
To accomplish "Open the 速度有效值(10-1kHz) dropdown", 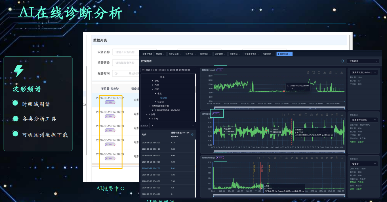I will (363, 72).
